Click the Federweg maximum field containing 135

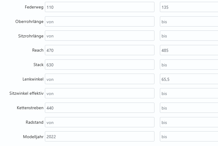189,7
